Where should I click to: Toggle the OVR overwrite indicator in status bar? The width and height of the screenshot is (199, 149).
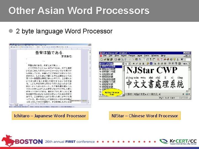(186, 98)
